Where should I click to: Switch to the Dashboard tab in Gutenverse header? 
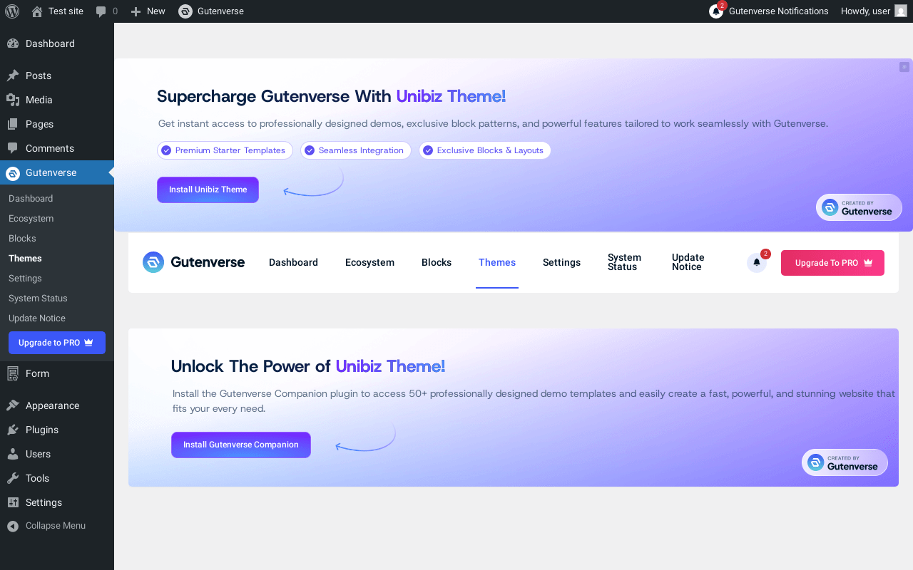click(293, 262)
